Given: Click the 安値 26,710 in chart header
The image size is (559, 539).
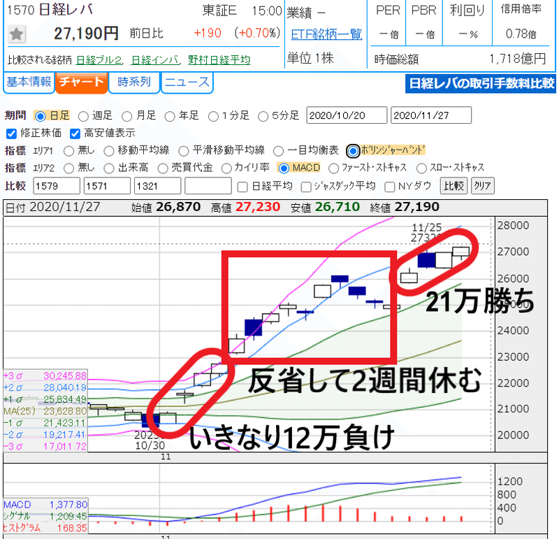Looking at the screenshot, I should pyautogui.click(x=337, y=207).
